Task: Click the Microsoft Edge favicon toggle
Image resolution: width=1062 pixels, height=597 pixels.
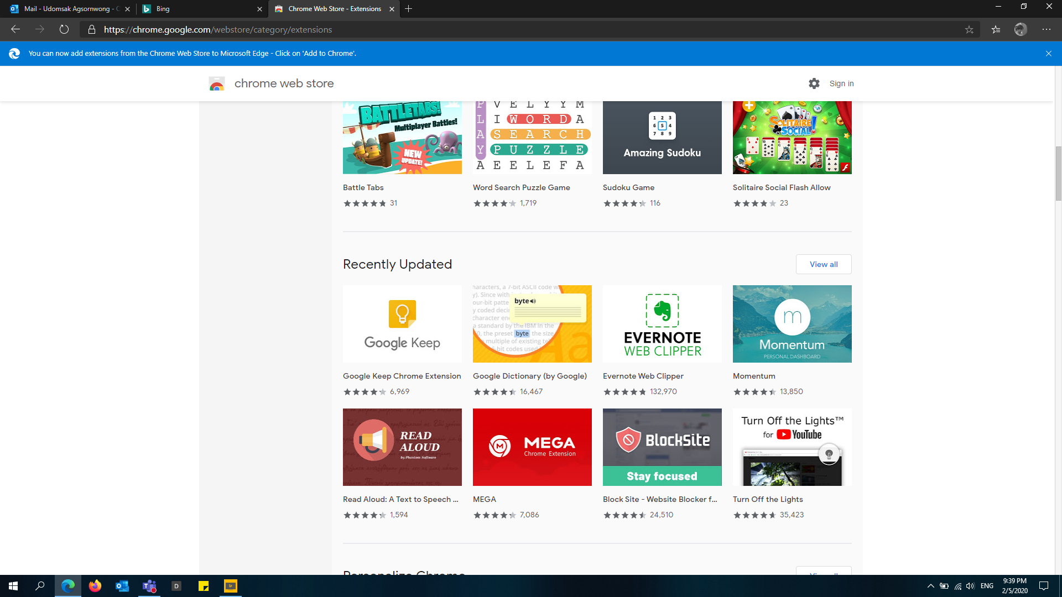Action: click(14, 53)
